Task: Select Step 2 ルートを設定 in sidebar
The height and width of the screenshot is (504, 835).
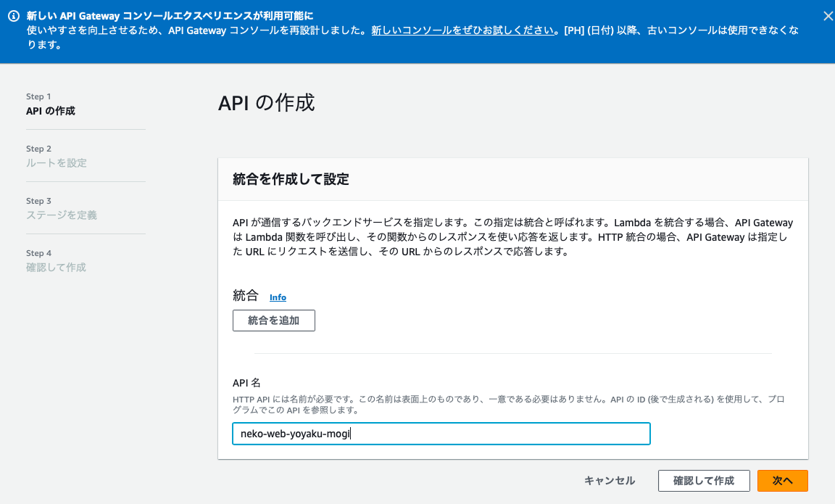Action: pos(56,162)
